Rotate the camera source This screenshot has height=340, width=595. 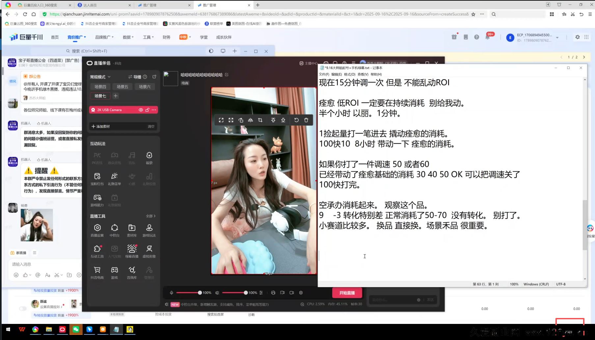(241, 120)
